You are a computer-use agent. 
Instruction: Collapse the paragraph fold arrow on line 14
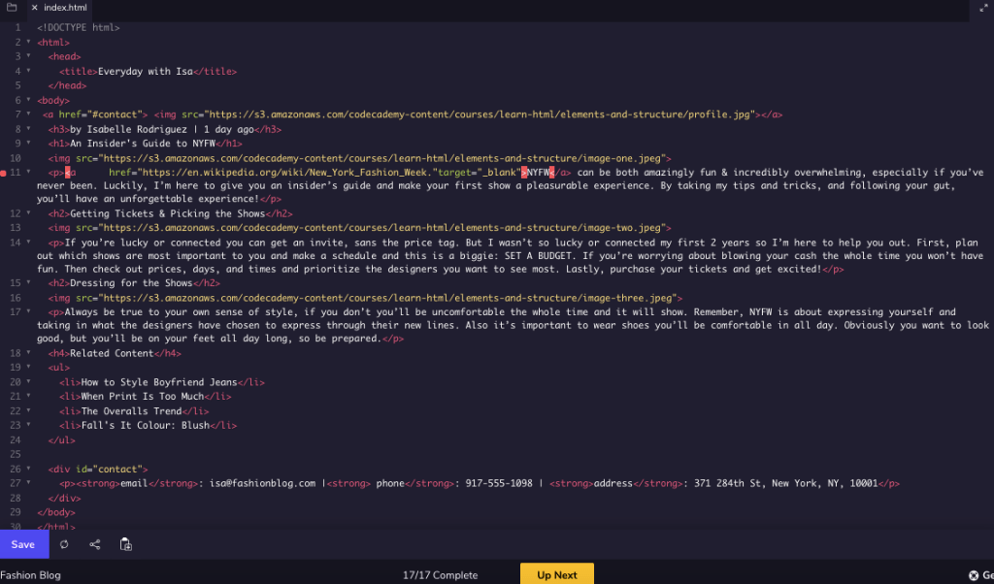point(28,243)
